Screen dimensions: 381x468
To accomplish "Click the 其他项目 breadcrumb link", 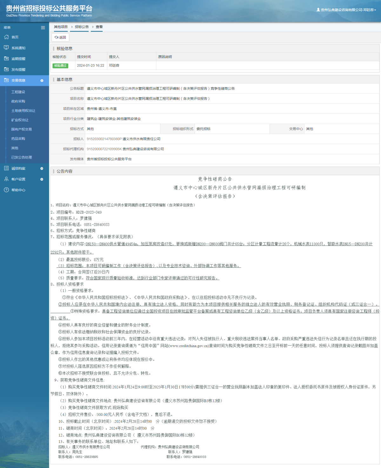I will (61, 27).
